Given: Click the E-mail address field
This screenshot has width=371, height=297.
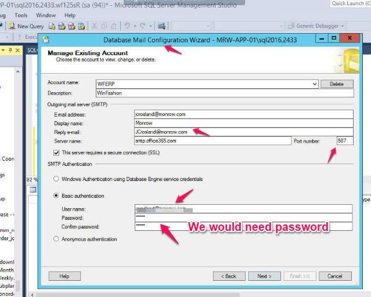Looking at the screenshot, I should click(244, 114).
